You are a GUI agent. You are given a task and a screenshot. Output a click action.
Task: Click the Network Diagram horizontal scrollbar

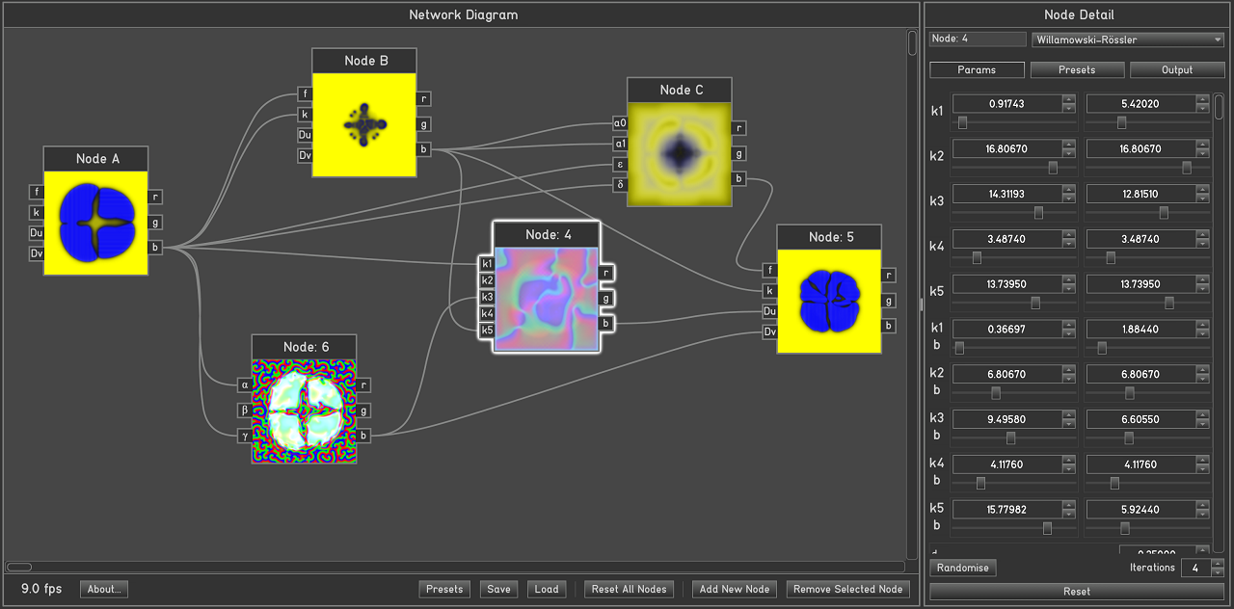pos(455,567)
